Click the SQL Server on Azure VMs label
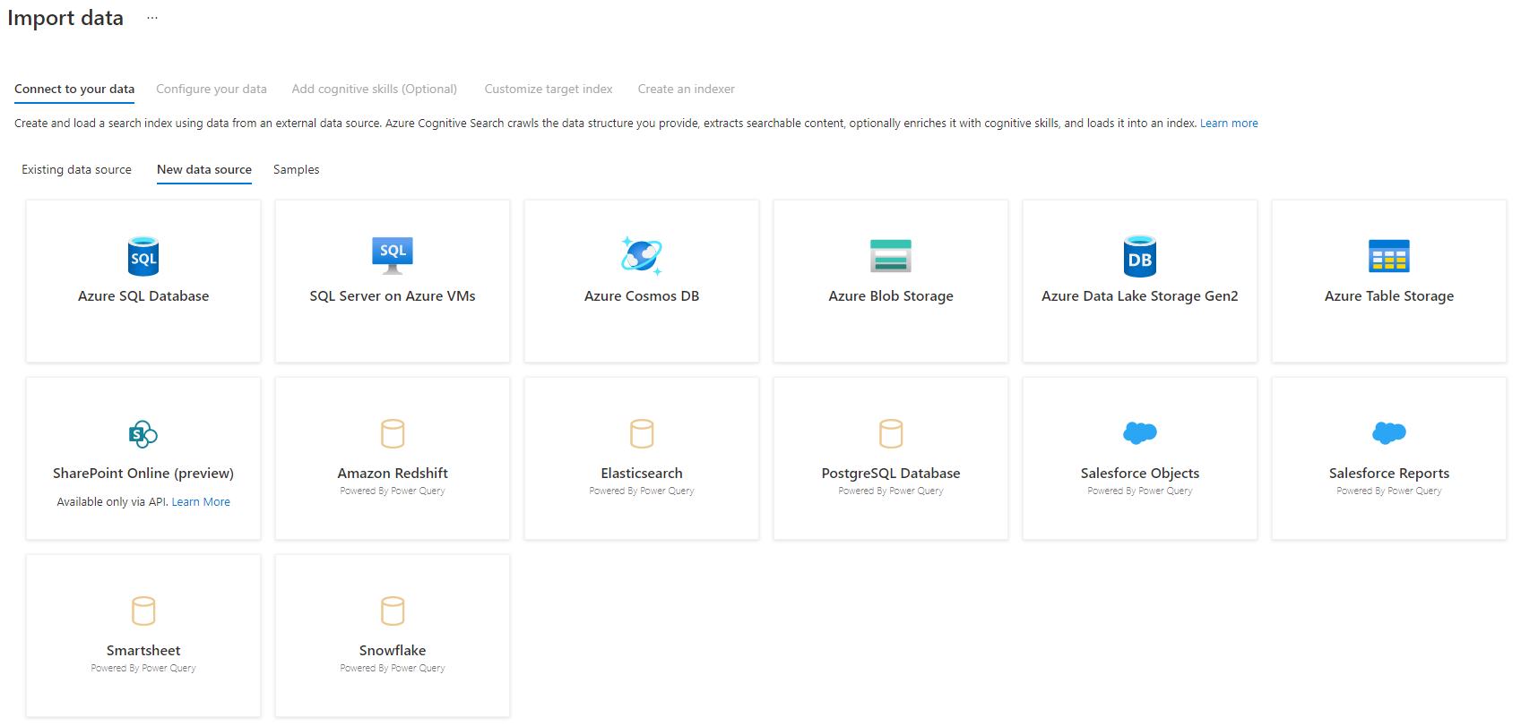This screenshot has width=1521, height=726. [x=393, y=296]
